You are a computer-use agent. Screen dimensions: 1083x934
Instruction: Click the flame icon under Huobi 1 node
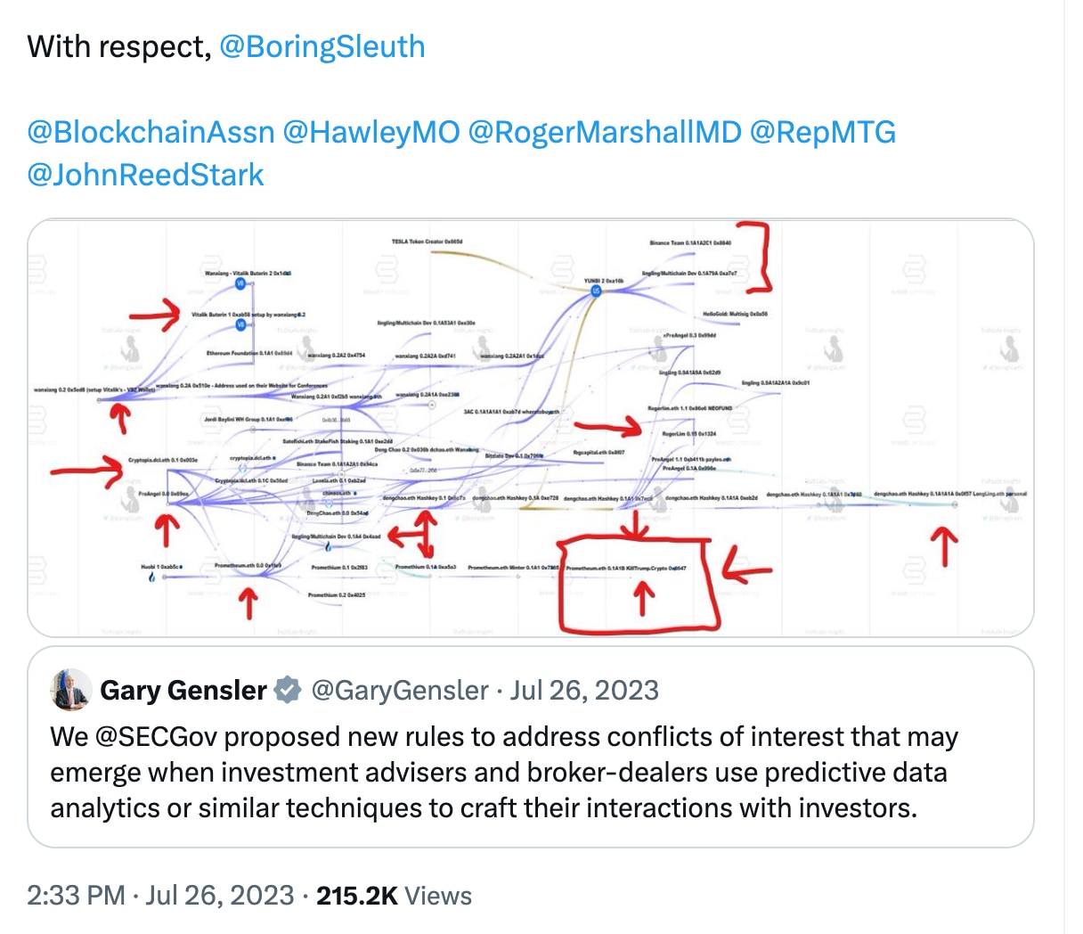click(152, 578)
